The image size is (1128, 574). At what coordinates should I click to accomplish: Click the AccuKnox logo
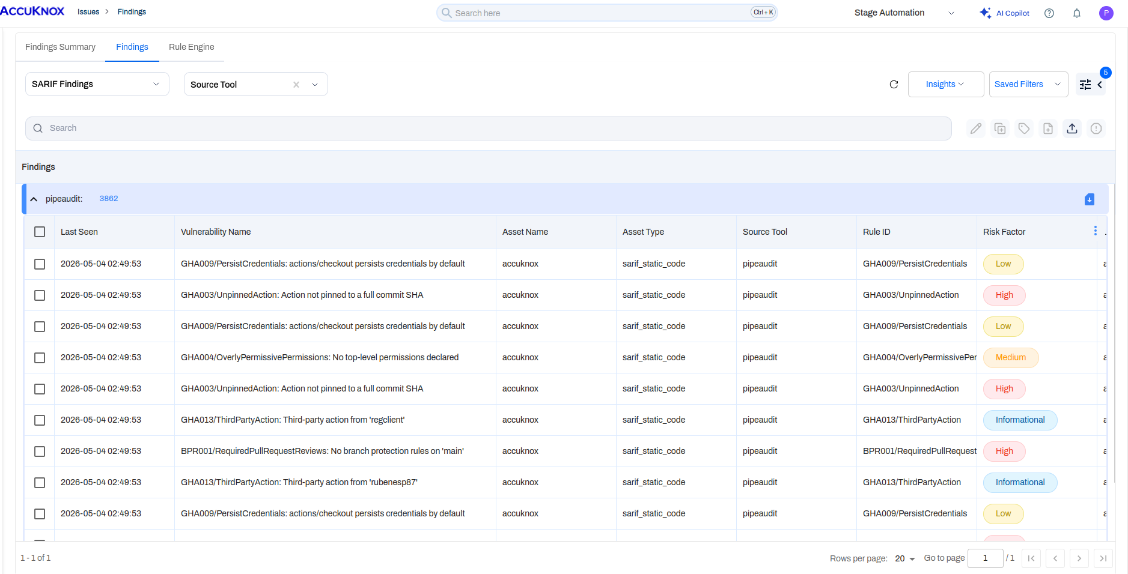tap(32, 11)
